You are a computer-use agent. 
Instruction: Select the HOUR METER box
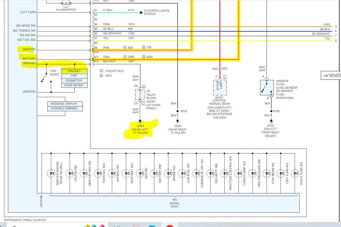point(74,85)
